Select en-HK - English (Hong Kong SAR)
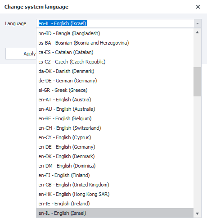Image resolution: width=207 pixels, height=218 pixels. coord(115,194)
